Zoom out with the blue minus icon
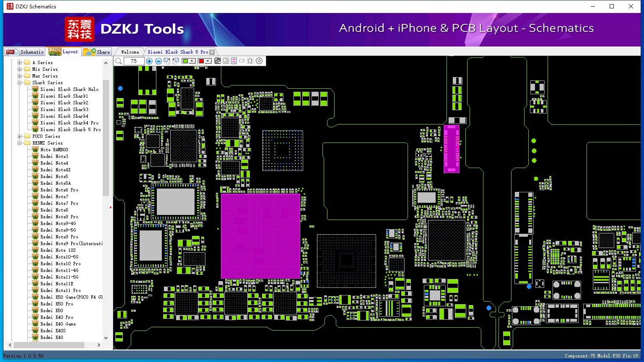Viewport: 644px width, 362px height. (158, 61)
